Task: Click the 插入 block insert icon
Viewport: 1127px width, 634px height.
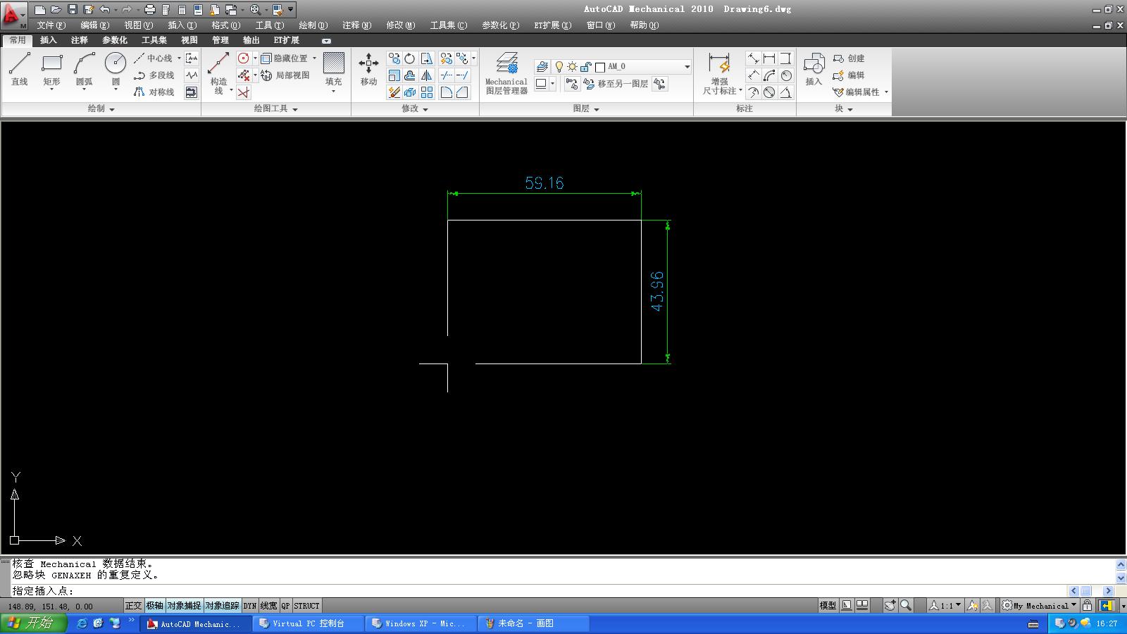Action: point(814,70)
